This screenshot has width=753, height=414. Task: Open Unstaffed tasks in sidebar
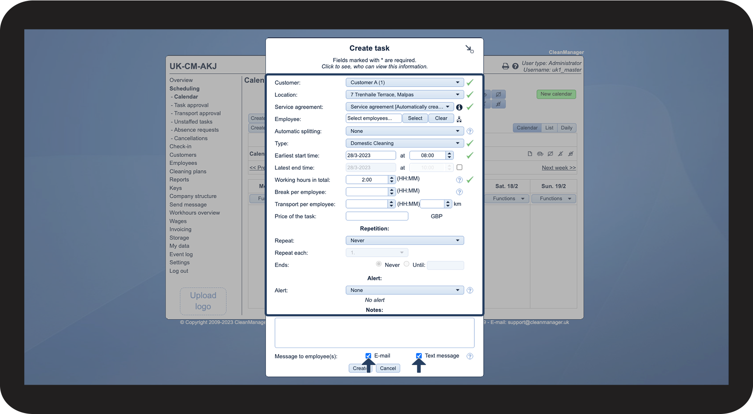point(193,122)
